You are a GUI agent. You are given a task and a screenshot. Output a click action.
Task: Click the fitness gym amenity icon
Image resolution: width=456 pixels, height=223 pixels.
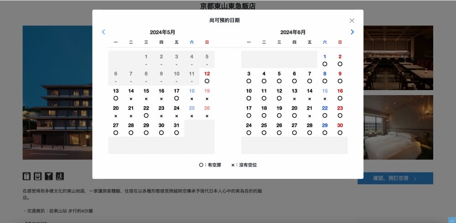click(60, 176)
